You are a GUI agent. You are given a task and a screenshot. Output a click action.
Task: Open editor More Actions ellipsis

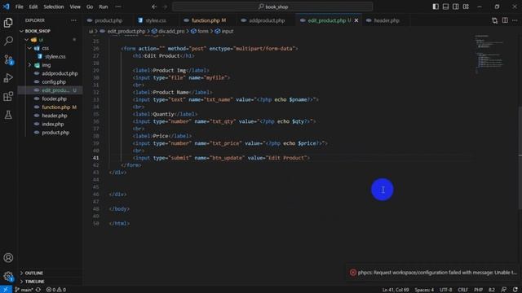coord(515,20)
